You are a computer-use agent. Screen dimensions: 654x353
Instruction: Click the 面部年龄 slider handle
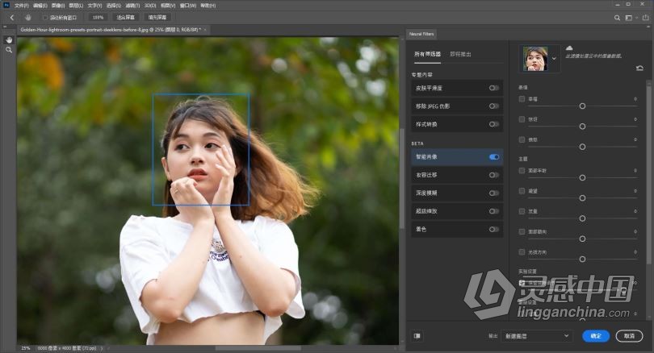pyautogui.click(x=582, y=178)
